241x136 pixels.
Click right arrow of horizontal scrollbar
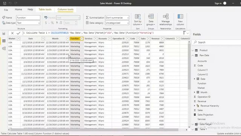tap(186, 130)
